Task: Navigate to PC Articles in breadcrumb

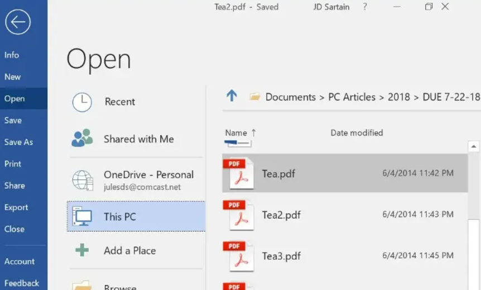Action: [352, 97]
